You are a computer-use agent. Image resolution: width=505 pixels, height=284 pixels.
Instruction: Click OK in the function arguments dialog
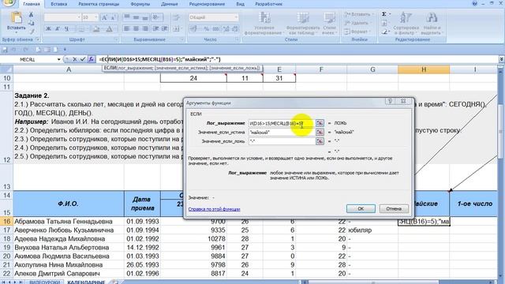point(361,208)
